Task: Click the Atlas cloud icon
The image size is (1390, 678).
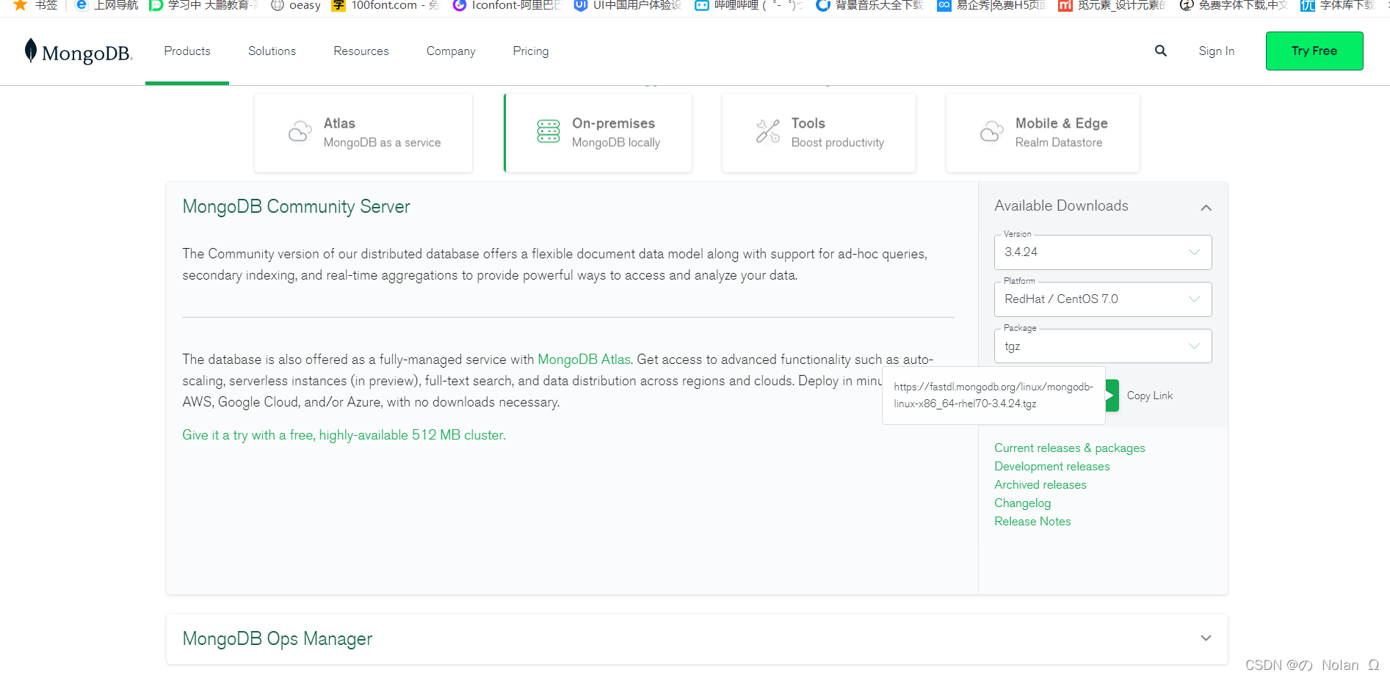Action: tap(300, 132)
